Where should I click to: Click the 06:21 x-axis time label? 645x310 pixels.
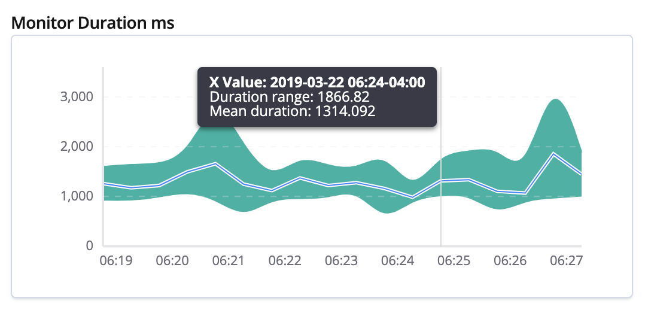[229, 260]
